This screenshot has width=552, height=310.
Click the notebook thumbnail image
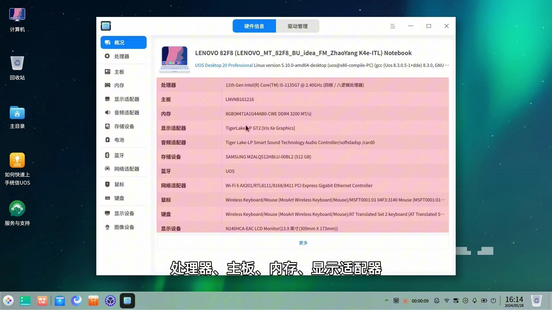click(x=175, y=59)
